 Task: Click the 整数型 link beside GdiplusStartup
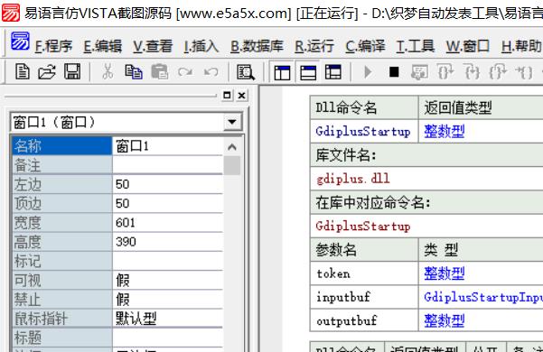(x=445, y=132)
